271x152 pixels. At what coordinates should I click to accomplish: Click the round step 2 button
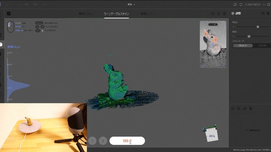103,141
